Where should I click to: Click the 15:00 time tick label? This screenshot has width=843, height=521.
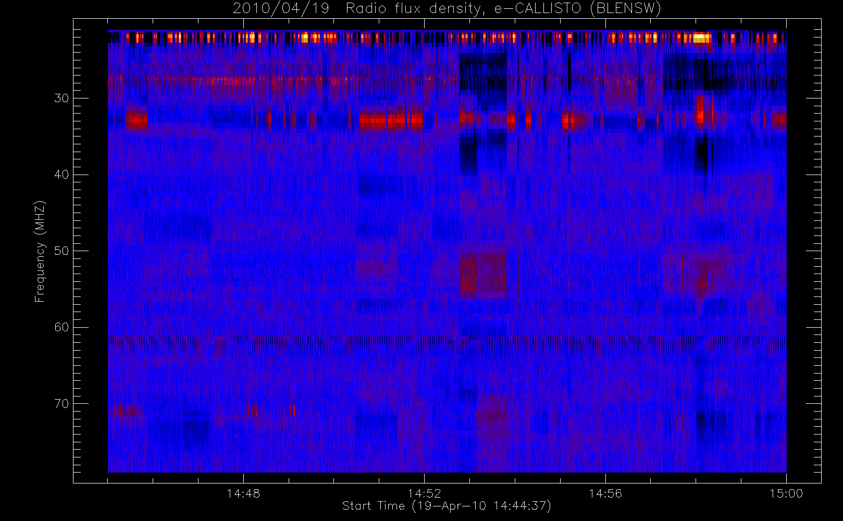pos(786,493)
